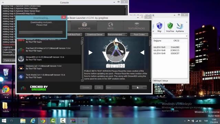Click the Donate button in launcher
This screenshot has height=124, width=220.
point(86,87)
